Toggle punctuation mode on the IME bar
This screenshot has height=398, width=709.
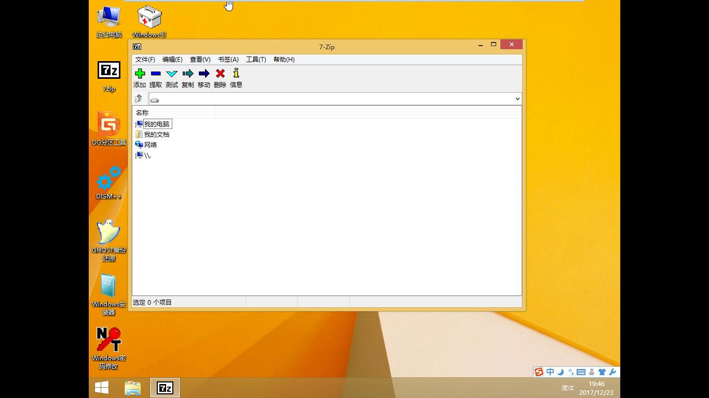click(571, 372)
